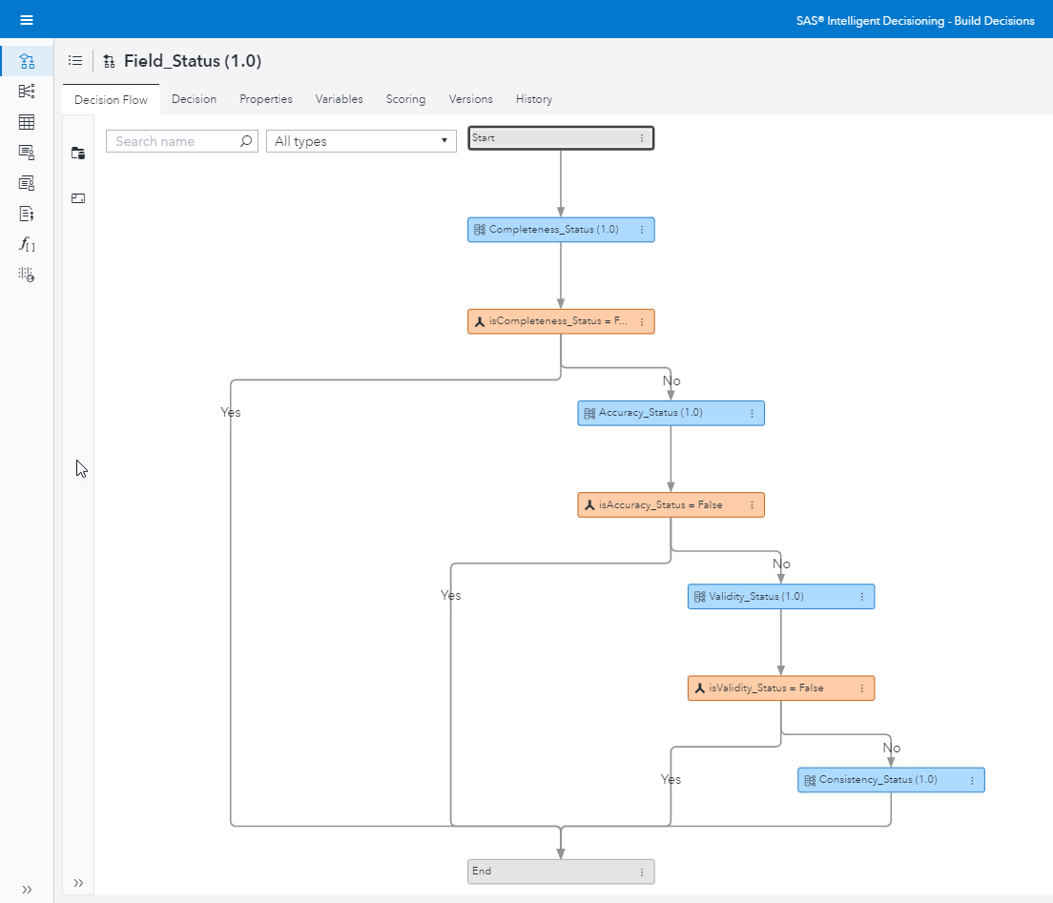Click the Search name input field
This screenshot has width=1053, height=903.
pyautogui.click(x=172, y=141)
